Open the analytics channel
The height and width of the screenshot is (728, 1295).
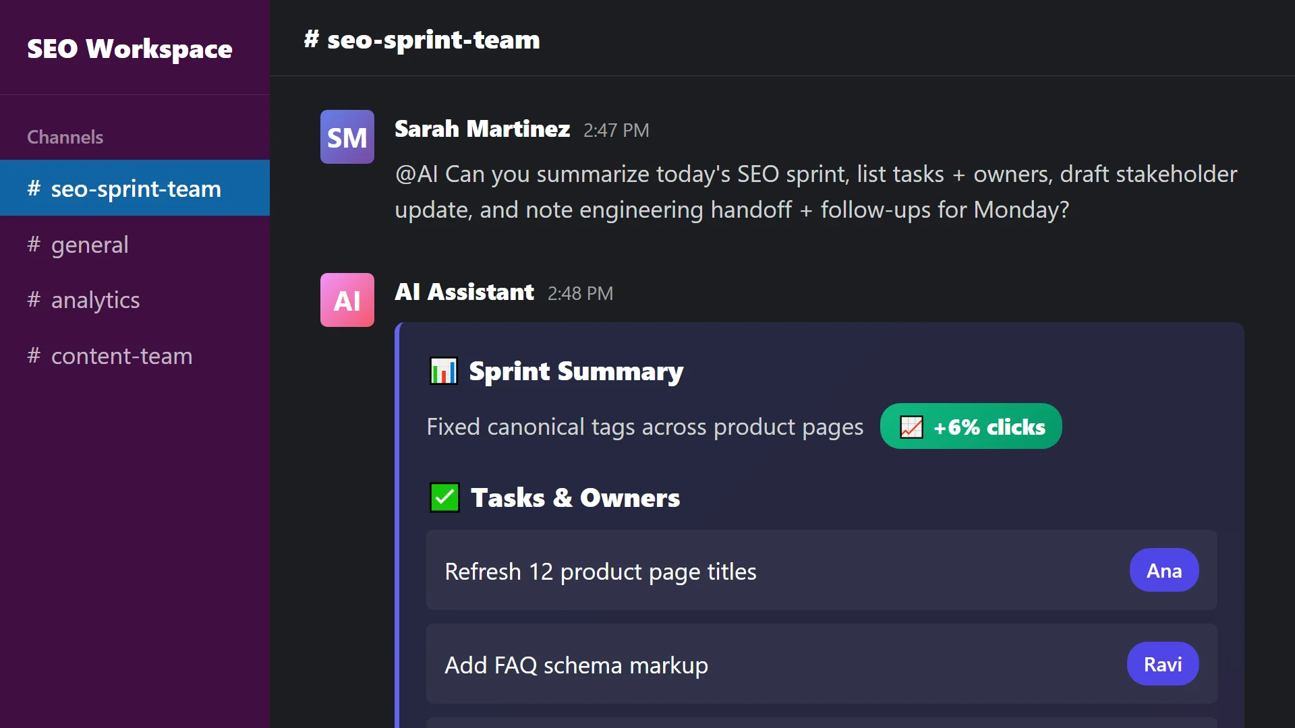pyautogui.click(x=135, y=299)
